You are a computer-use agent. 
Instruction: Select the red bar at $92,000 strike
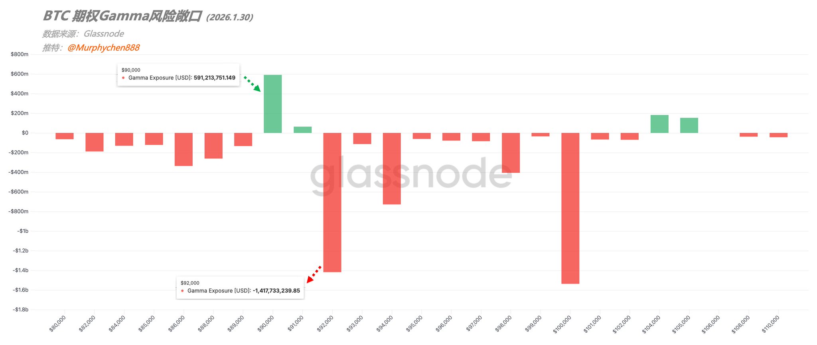[x=332, y=202]
